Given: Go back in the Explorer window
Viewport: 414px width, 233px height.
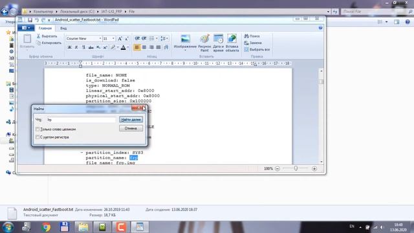Looking at the screenshot, I should pos(5,12).
